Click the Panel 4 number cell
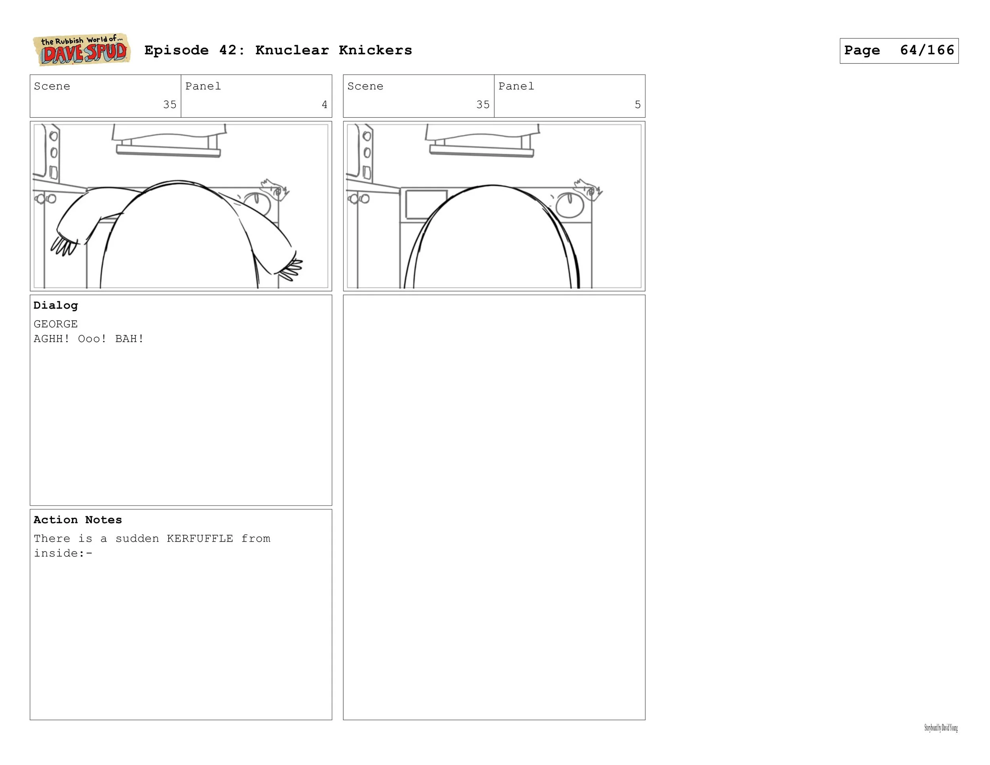This screenshot has width=990, height=765. [x=256, y=96]
